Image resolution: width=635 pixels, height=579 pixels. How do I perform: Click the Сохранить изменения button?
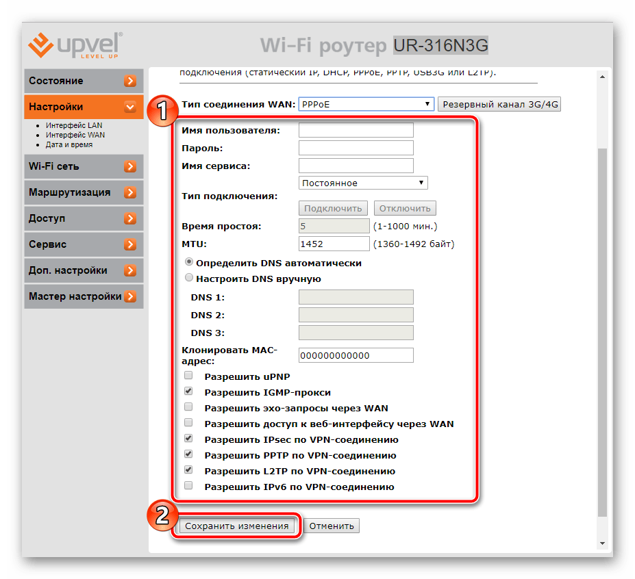[236, 526]
